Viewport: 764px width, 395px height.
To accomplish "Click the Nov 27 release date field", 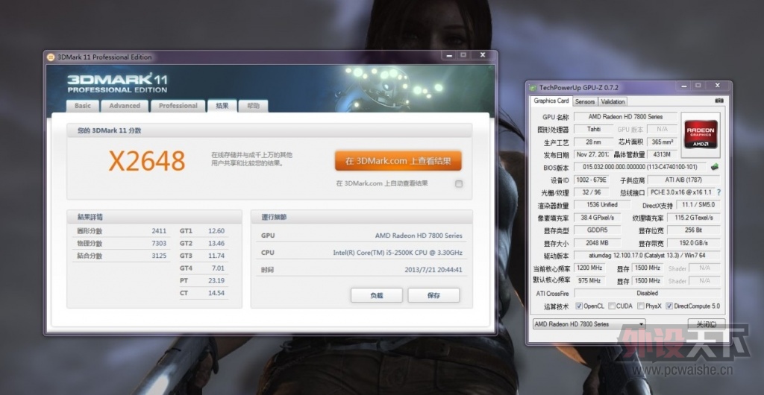I will 593,155.
